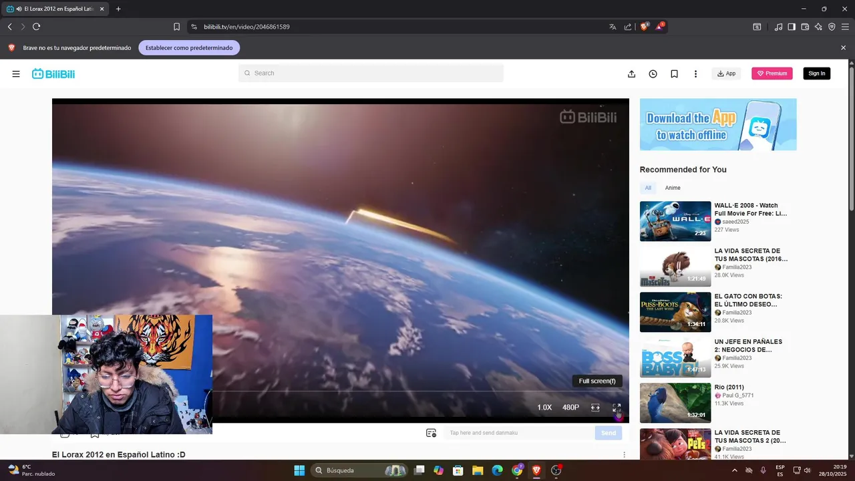Toggle the Brave sidebar panel icon
Image resolution: width=855 pixels, height=481 pixels.
point(792,27)
